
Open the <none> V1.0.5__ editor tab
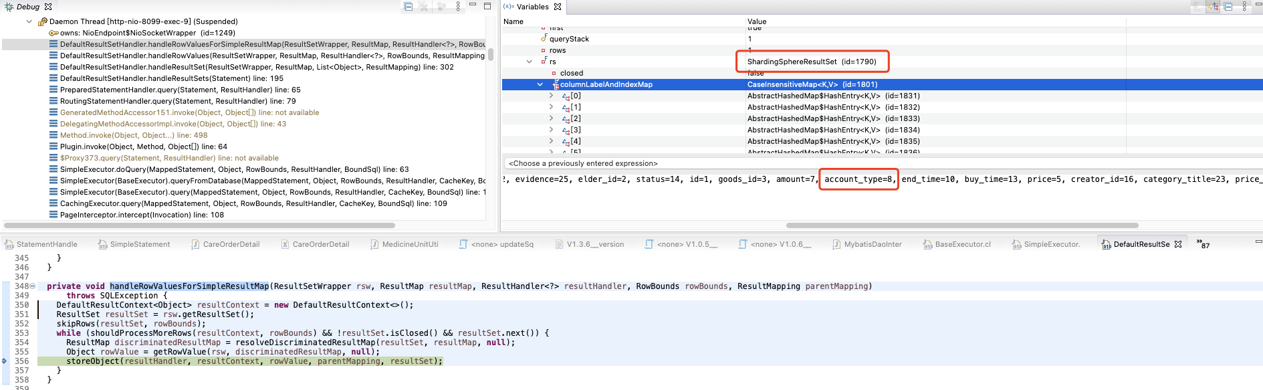681,244
